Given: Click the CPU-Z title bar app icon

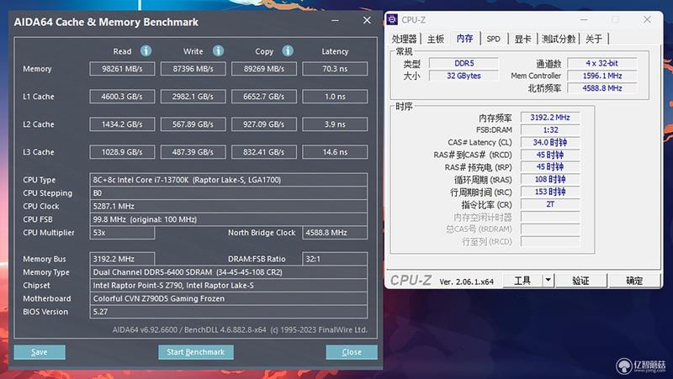Looking at the screenshot, I should (x=392, y=19).
